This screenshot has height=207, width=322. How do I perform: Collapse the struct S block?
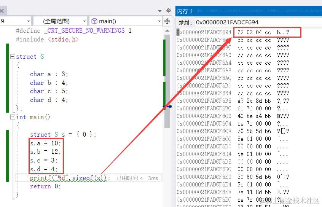pos(13,56)
